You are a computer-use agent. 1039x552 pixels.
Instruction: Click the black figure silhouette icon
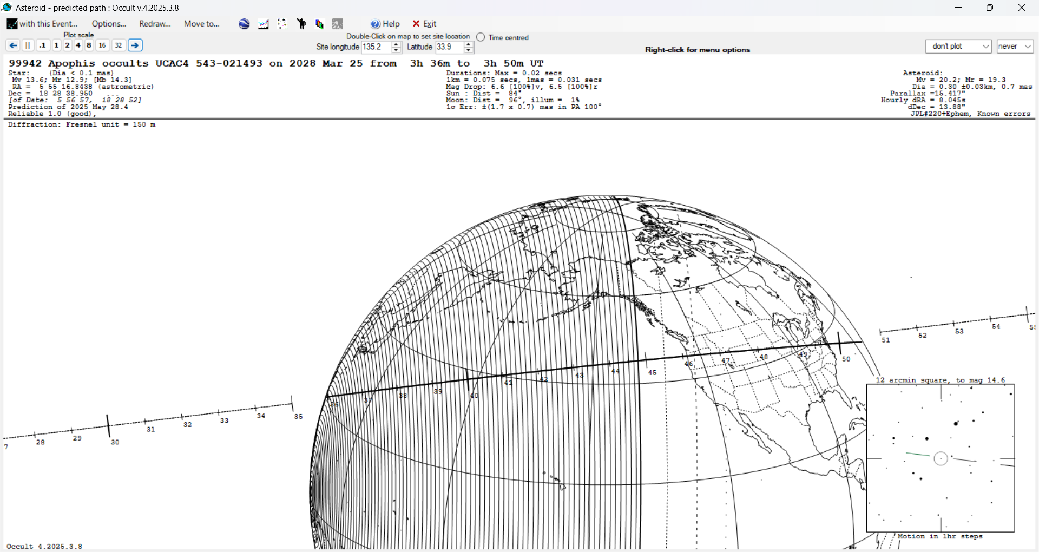point(301,24)
